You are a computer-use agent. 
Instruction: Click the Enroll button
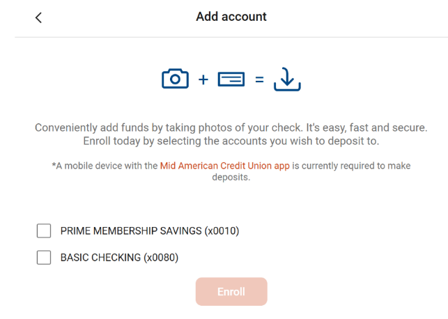[x=231, y=292]
